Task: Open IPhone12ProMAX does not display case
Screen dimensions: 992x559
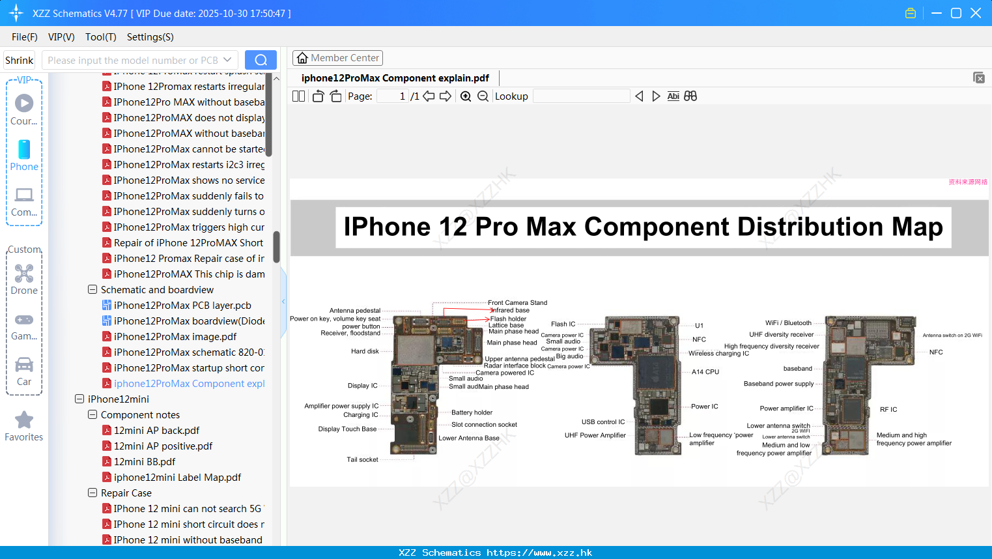Action: tap(183, 118)
